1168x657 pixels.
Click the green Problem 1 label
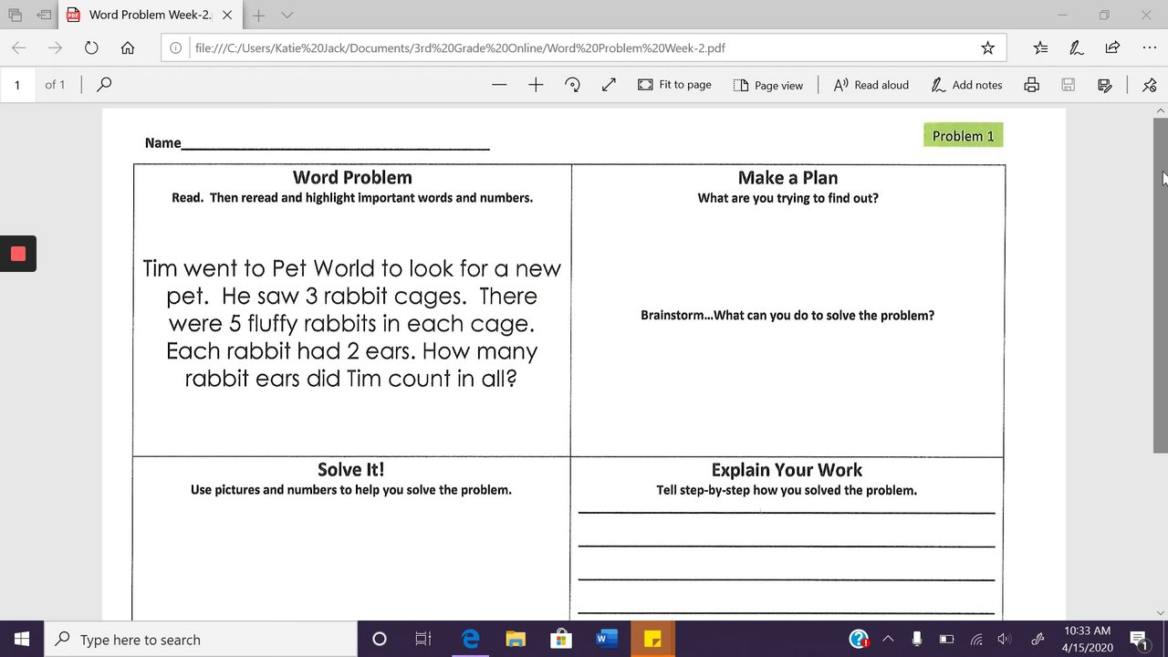coord(963,135)
